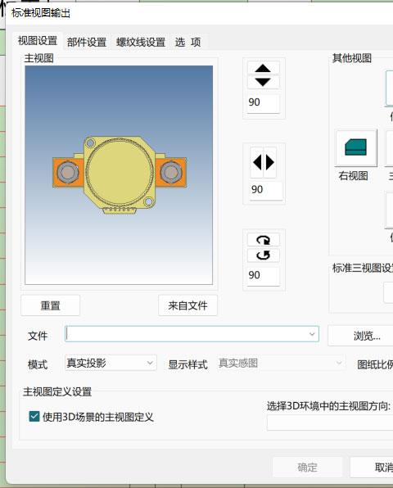Open the 模式 真实投影 dropdown
This screenshot has width=393, height=488.
[x=111, y=363]
